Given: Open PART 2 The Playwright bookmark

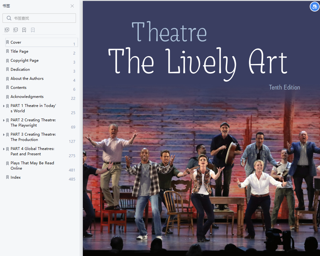Looking at the screenshot, I should (x=33, y=123).
